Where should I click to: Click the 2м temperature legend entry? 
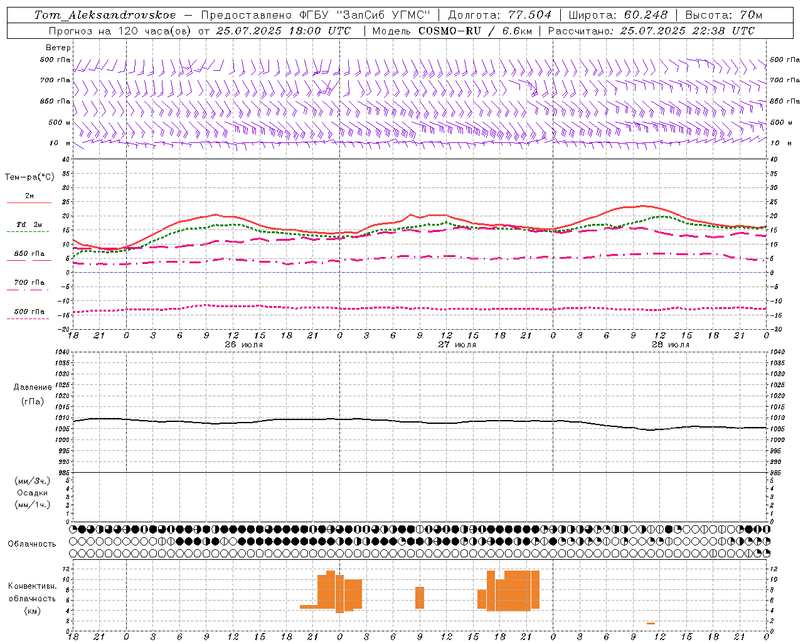tap(29, 196)
